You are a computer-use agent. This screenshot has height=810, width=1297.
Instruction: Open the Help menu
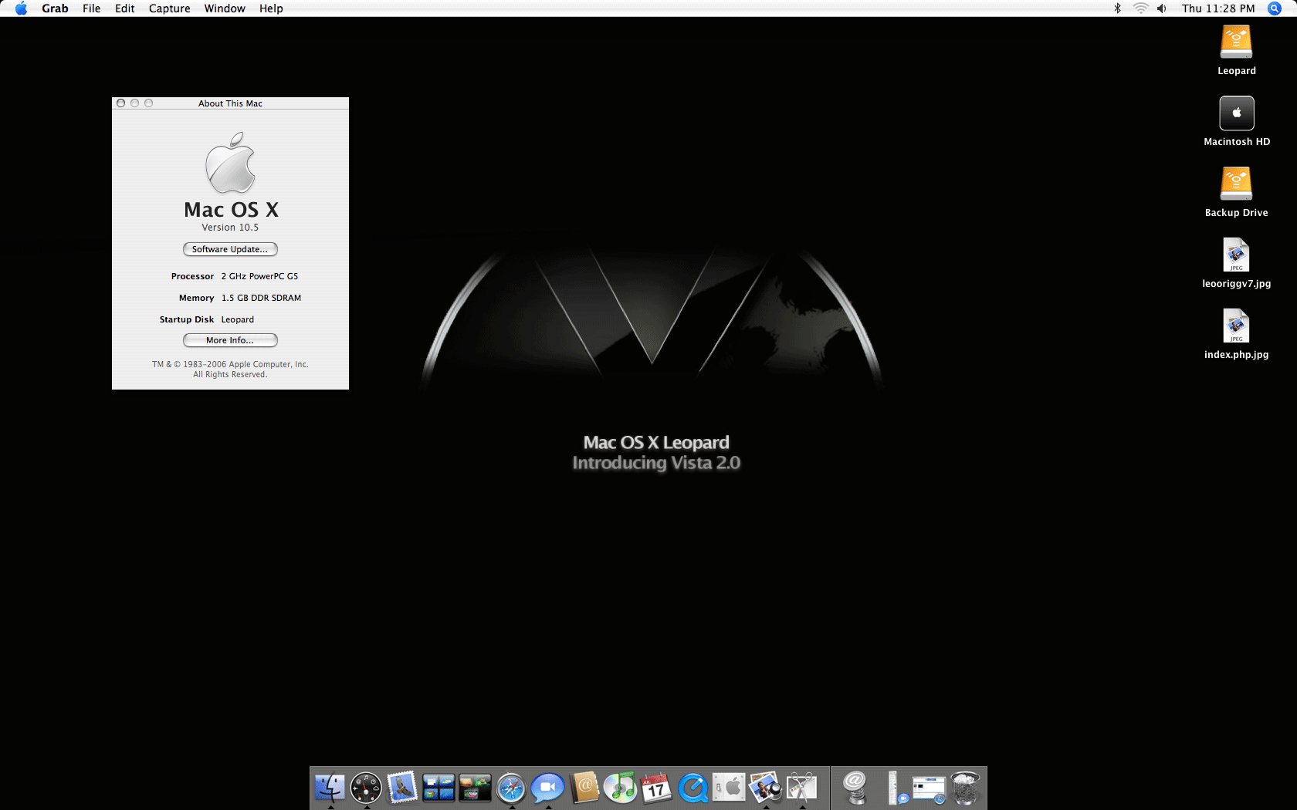pyautogui.click(x=271, y=8)
